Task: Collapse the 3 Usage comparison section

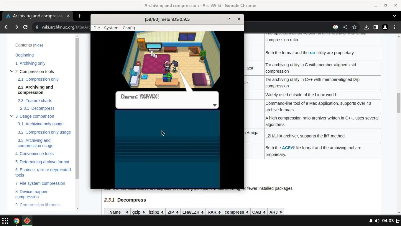Action: pyautogui.click(x=12, y=116)
